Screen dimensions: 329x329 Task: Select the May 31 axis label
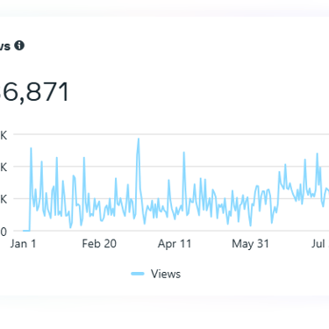click(x=250, y=244)
